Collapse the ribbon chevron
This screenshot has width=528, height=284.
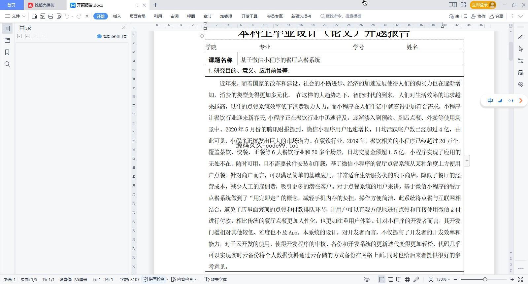[x=521, y=16]
